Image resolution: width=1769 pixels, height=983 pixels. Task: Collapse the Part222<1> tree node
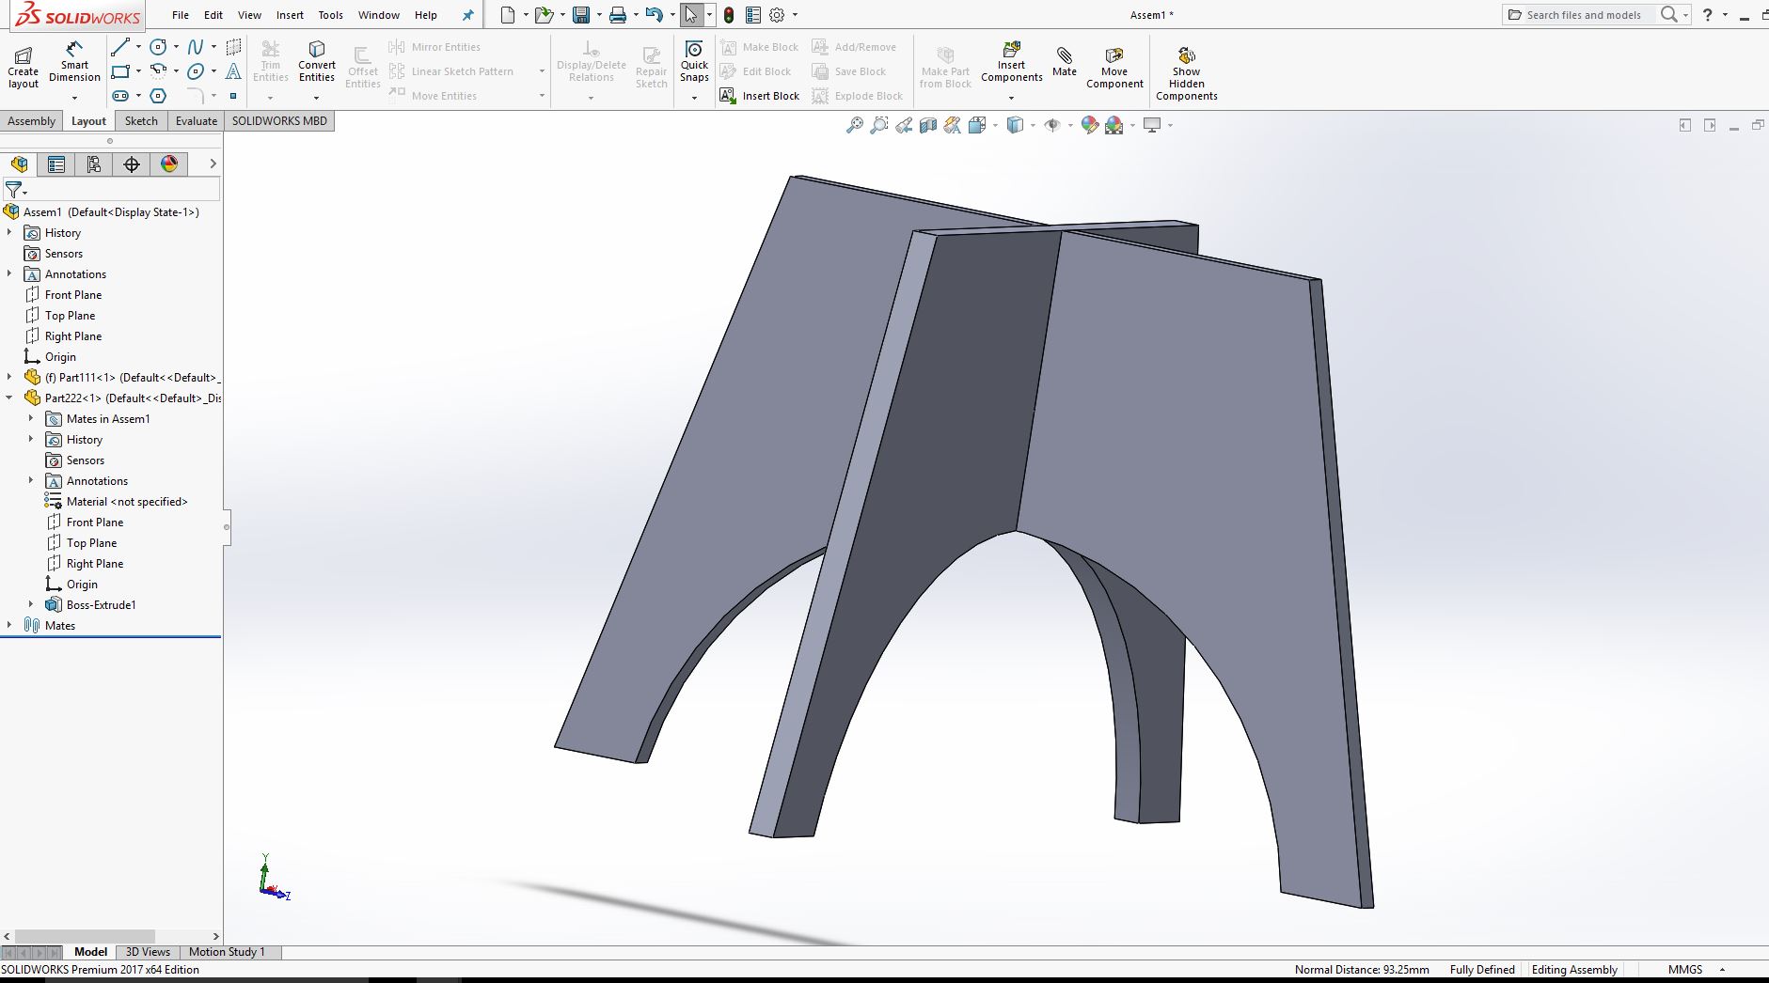click(9, 398)
